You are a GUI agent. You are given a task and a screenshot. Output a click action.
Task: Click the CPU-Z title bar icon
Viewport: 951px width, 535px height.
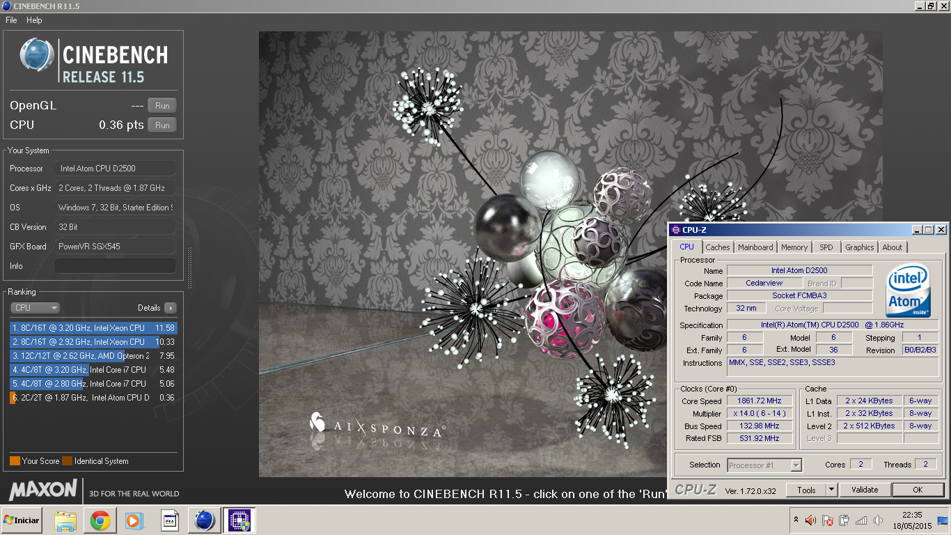point(675,230)
